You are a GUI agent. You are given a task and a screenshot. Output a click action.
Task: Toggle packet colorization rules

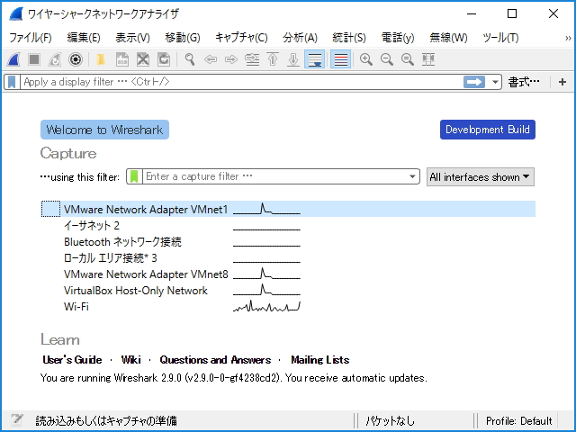(340, 59)
